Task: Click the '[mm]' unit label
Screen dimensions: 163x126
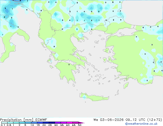Action: (28, 120)
